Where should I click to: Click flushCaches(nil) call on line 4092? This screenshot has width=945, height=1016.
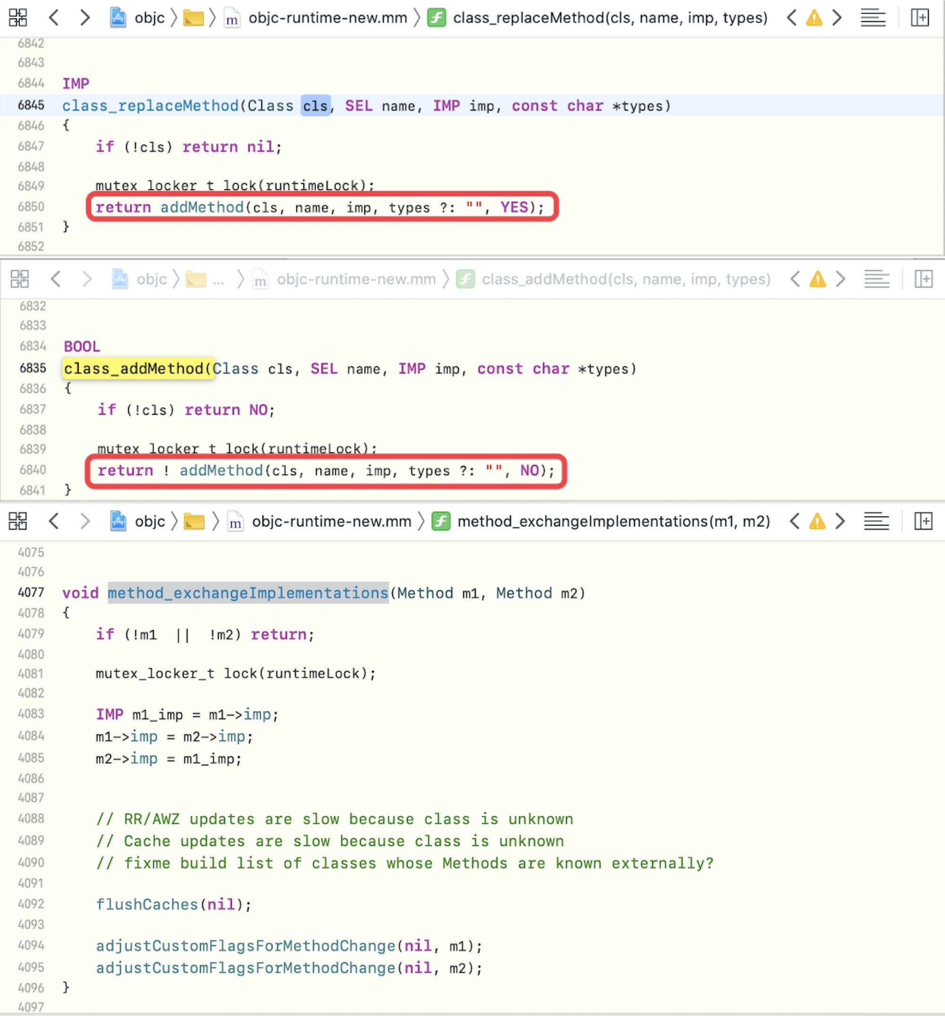tap(174, 905)
